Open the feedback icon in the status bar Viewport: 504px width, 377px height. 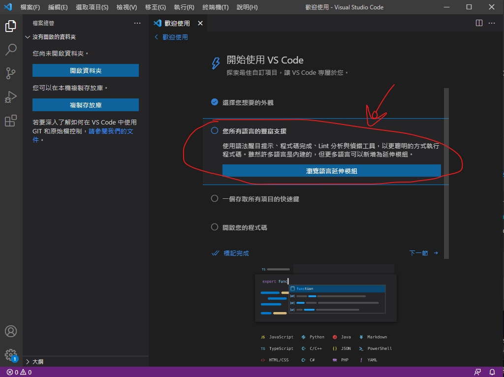(477, 372)
